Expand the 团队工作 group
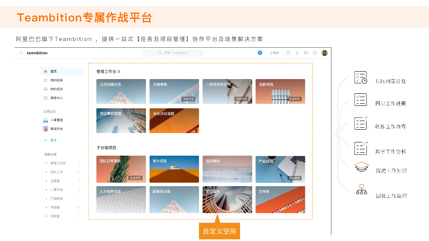429x241 pixels. point(46,172)
